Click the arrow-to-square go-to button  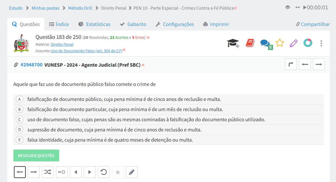pos(62,172)
